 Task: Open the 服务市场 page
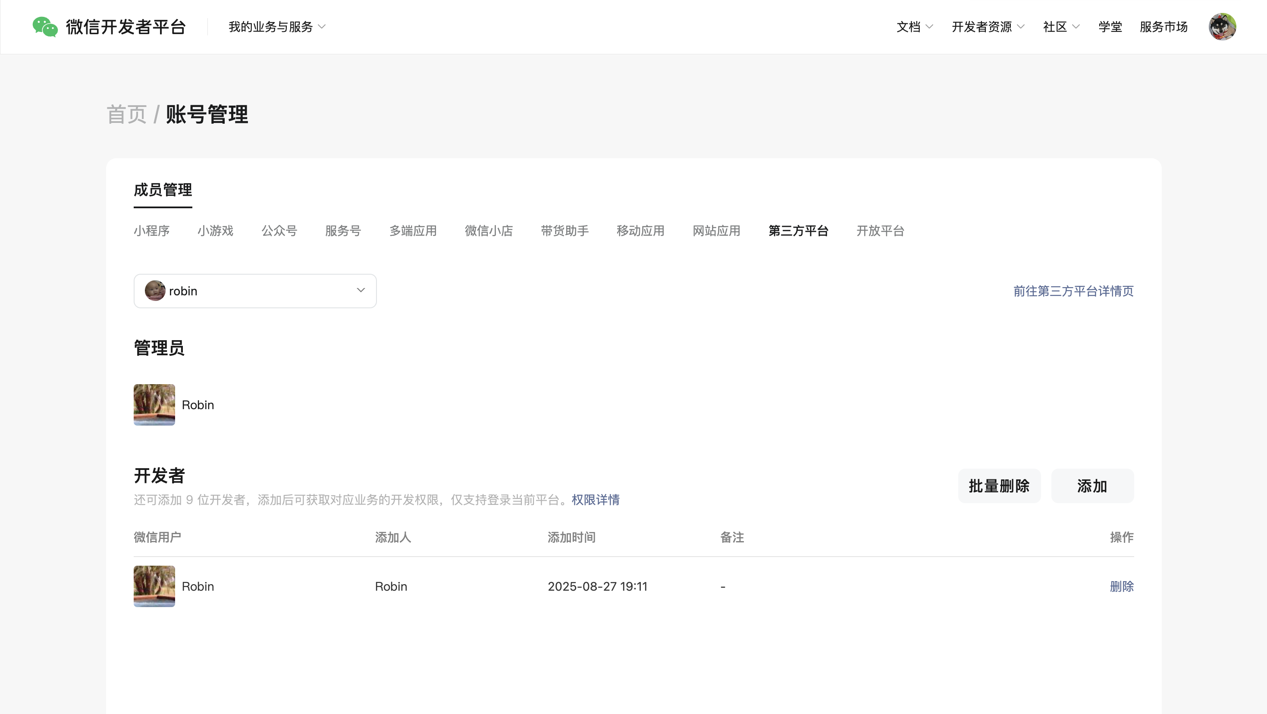pos(1163,27)
